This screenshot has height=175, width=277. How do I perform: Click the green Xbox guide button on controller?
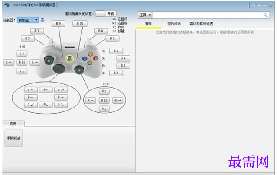69,59
